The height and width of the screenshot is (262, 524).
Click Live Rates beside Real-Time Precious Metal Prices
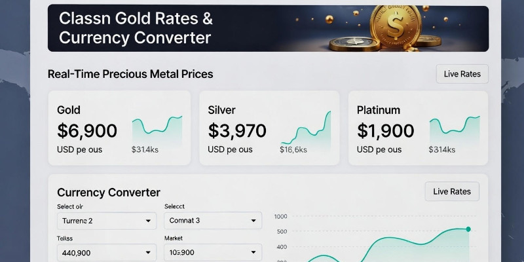[x=462, y=74]
